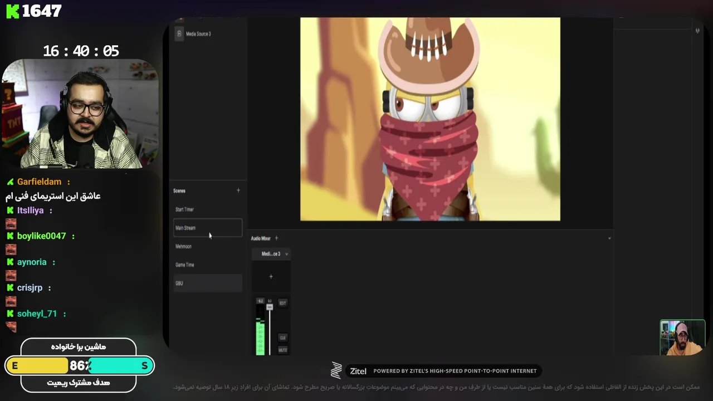Image resolution: width=713 pixels, height=401 pixels.
Task: Switch to the Game Time scene
Action: [207, 265]
